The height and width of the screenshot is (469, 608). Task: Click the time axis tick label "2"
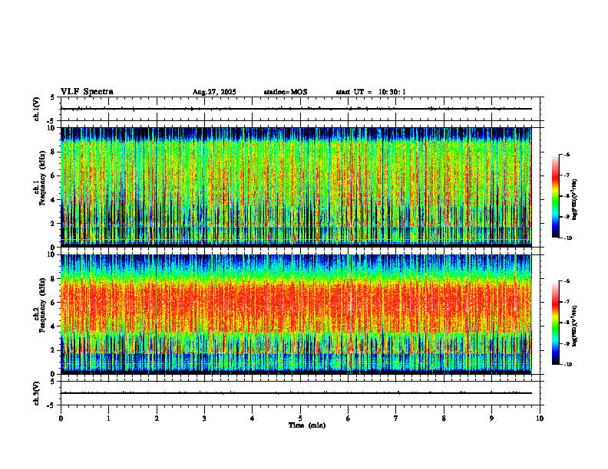point(157,418)
